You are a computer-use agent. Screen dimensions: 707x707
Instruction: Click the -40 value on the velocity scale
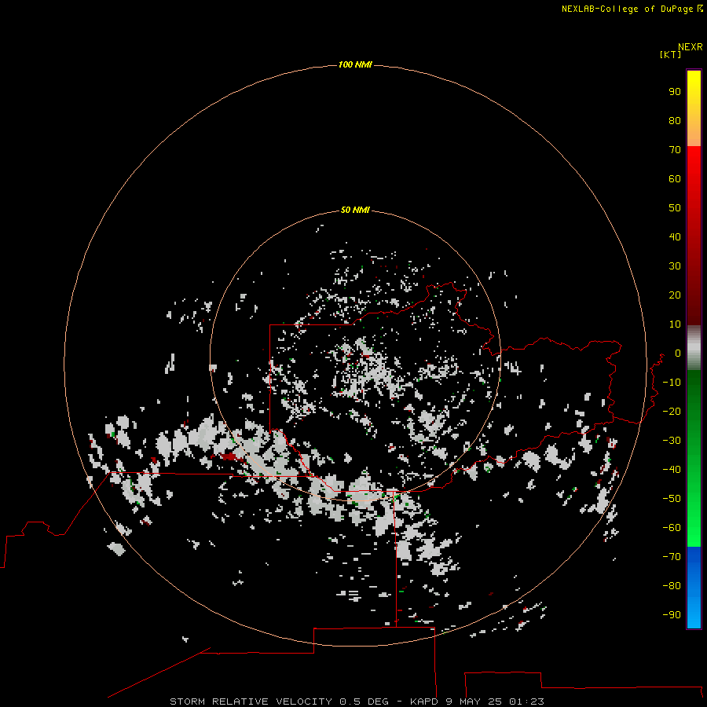pos(672,470)
